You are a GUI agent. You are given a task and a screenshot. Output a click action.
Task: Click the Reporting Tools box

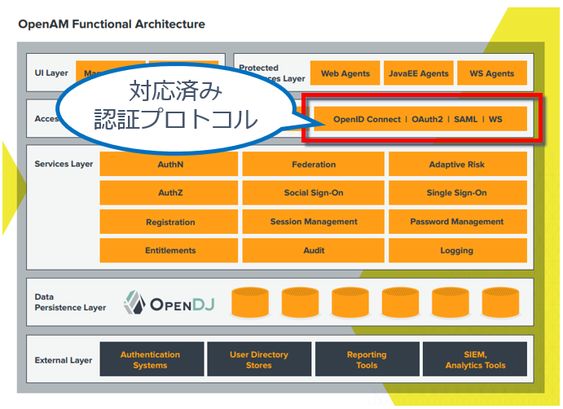(x=367, y=359)
